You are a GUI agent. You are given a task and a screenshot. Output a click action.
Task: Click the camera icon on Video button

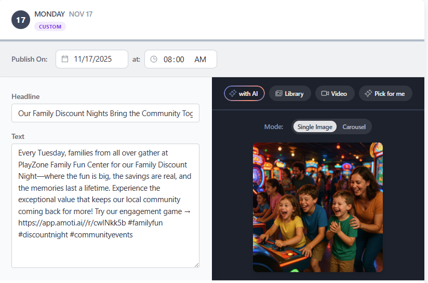(325, 93)
